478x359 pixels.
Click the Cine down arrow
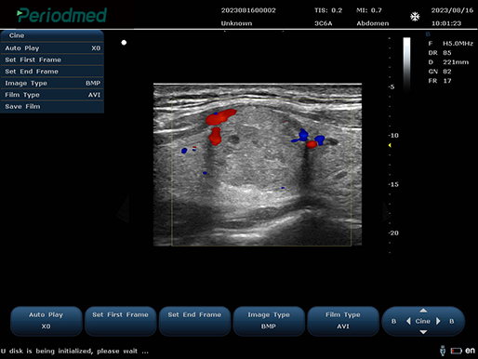pos(423,332)
